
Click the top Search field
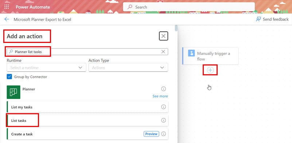coord(189,7)
